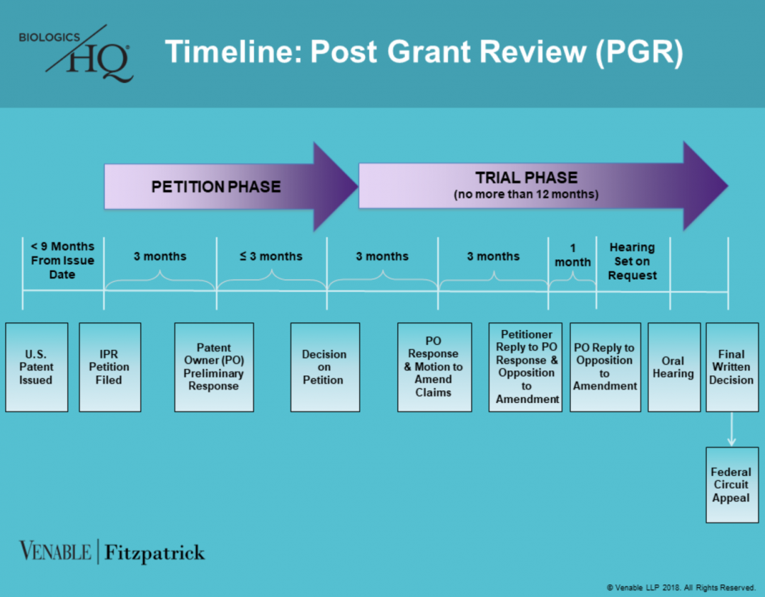
Task: Click the PO Reply to Opposition box
Action: tap(604, 366)
